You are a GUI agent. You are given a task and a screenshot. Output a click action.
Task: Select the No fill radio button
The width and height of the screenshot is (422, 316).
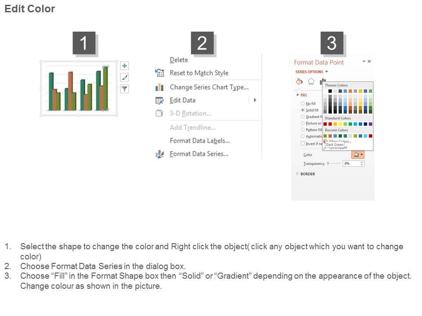(303, 104)
